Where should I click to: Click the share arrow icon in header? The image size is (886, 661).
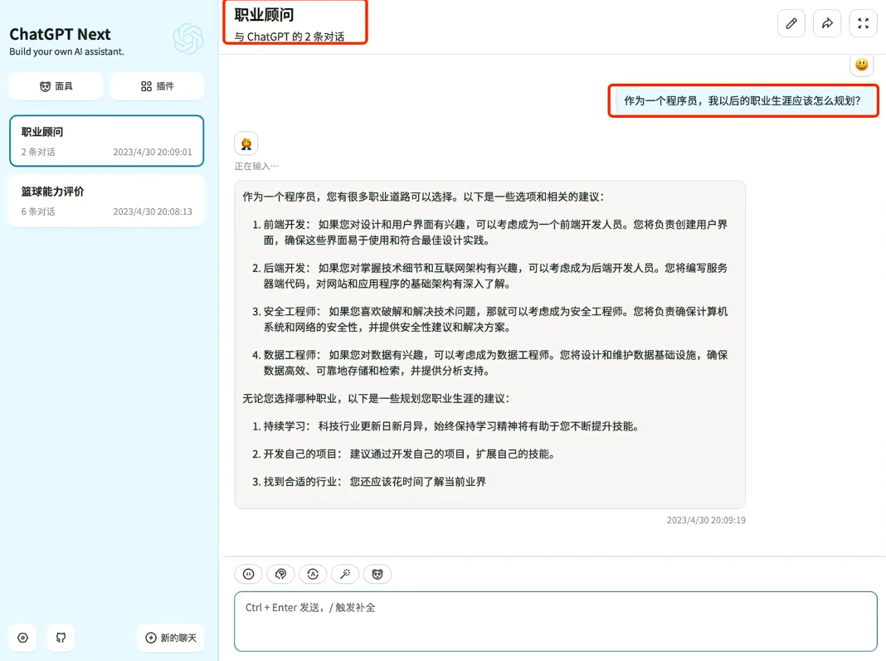pyautogui.click(x=827, y=23)
